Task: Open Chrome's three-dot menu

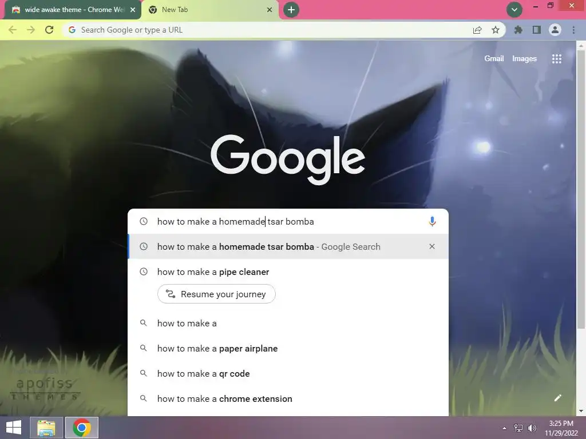Action: click(x=573, y=30)
